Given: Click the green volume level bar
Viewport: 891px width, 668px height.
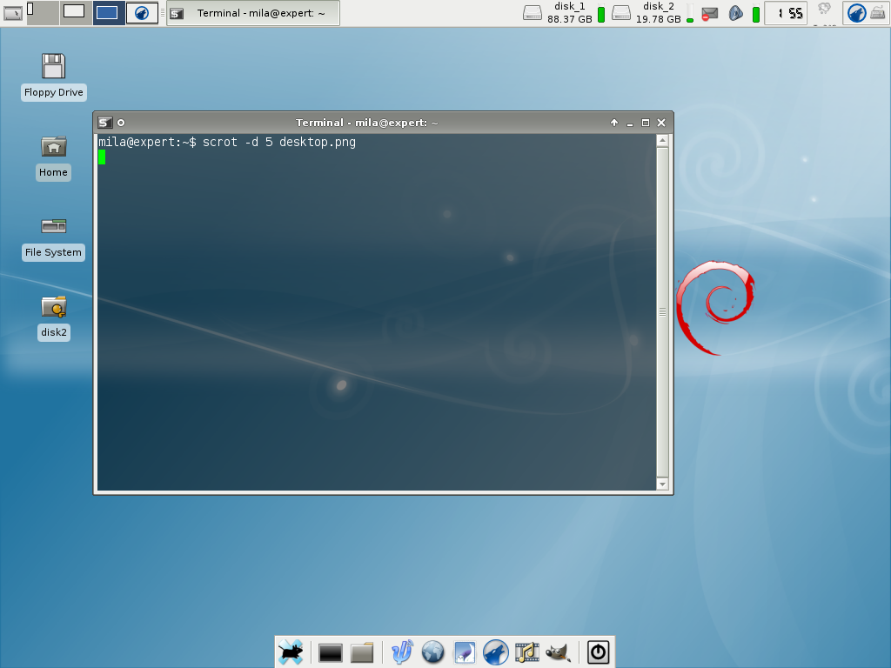Looking at the screenshot, I should pyautogui.click(x=756, y=13).
